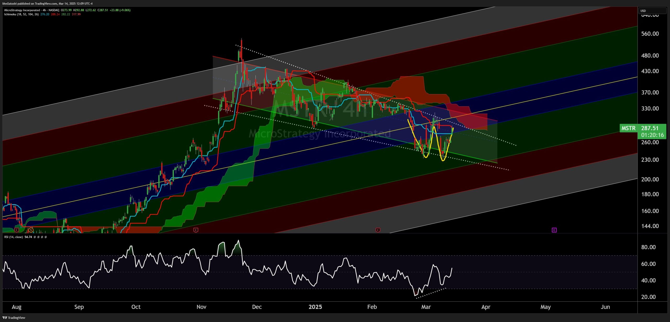Viewport: 670px width, 322px height.
Task: Click the MicroStrategy Incorporated symbol title
Action: pos(22,10)
